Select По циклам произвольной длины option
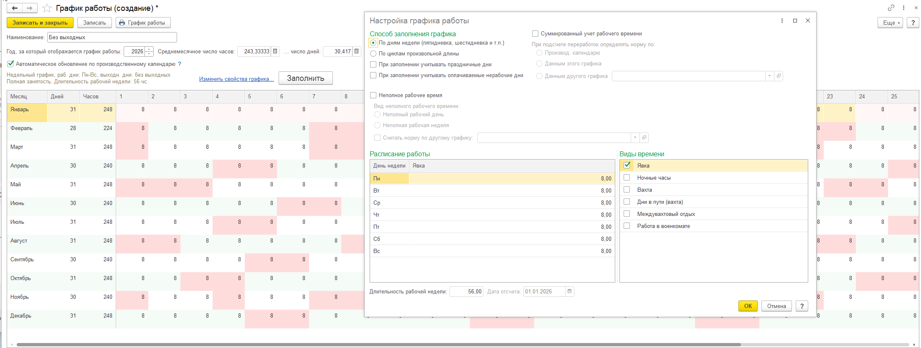921x348 pixels. pos(373,54)
